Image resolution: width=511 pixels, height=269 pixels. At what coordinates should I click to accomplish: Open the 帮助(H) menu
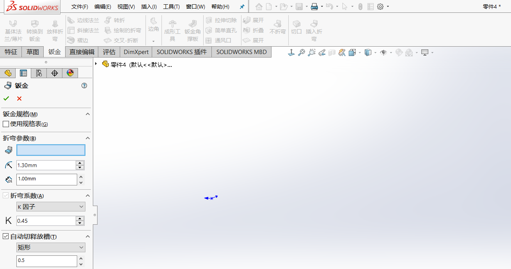click(x=220, y=7)
